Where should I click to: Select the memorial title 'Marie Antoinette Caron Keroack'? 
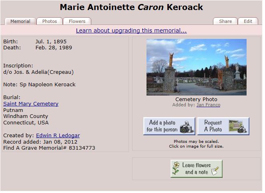(x=131, y=7)
